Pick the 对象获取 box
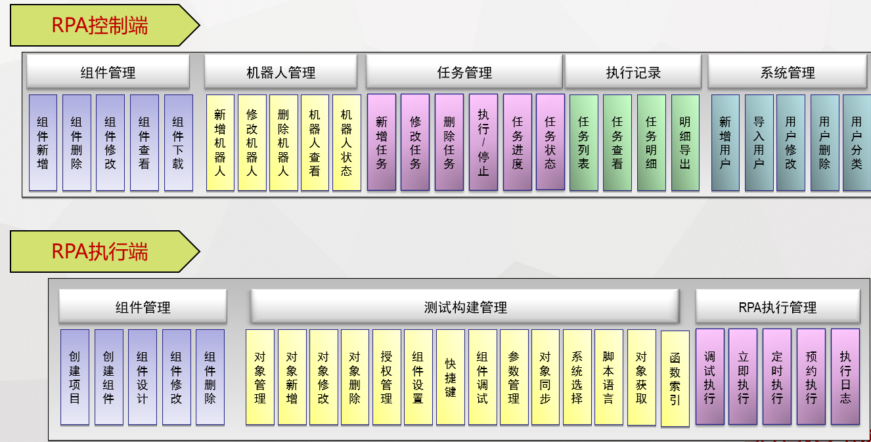The image size is (871, 442). [x=642, y=377]
